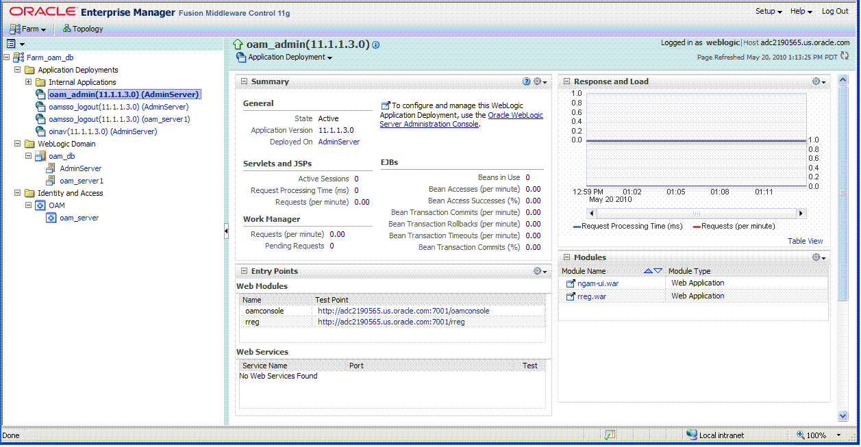Click chart time slider right arrow
Viewport: 861px width, 447px height.
point(802,214)
